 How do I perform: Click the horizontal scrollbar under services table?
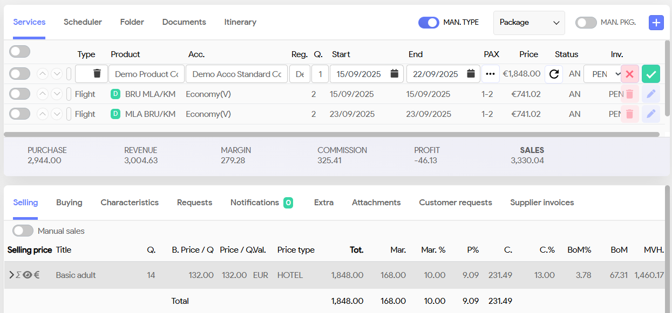(331, 134)
